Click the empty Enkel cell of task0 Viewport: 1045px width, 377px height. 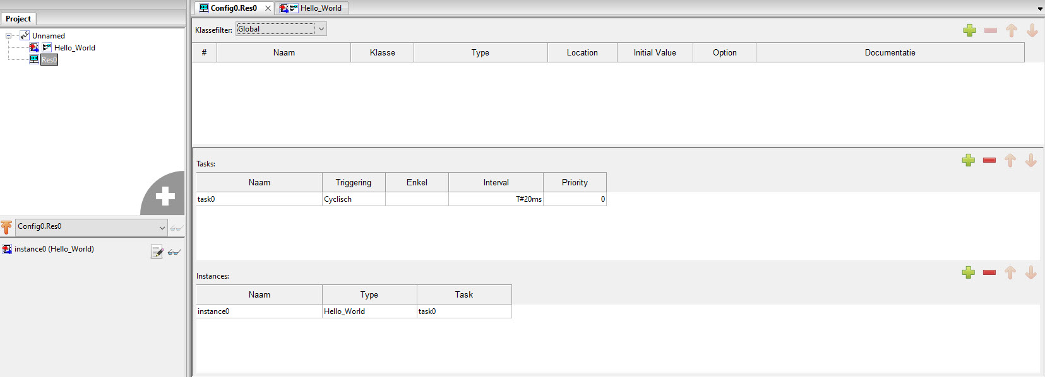pyautogui.click(x=417, y=199)
